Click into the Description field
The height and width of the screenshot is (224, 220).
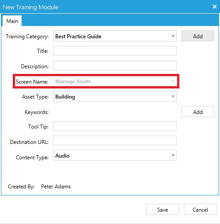click(115, 66)
